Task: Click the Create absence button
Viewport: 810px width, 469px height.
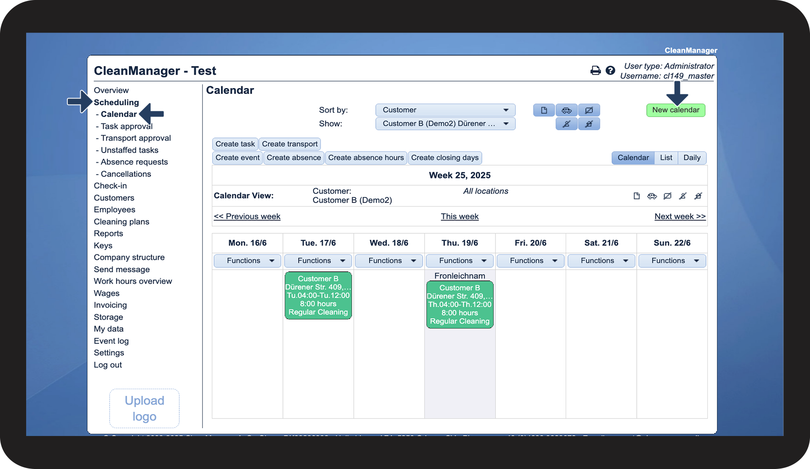Action: pos(294,158)
